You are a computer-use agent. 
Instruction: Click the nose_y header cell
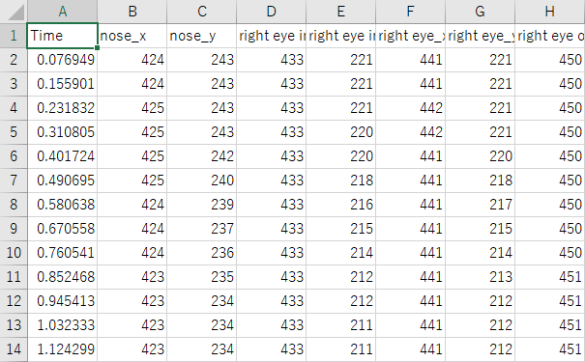(201, 36)
